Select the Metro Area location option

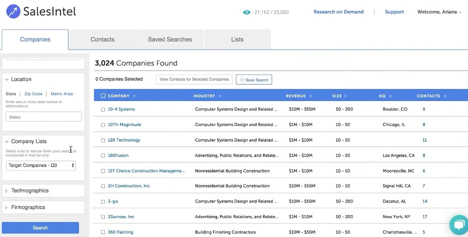point(62,93)
